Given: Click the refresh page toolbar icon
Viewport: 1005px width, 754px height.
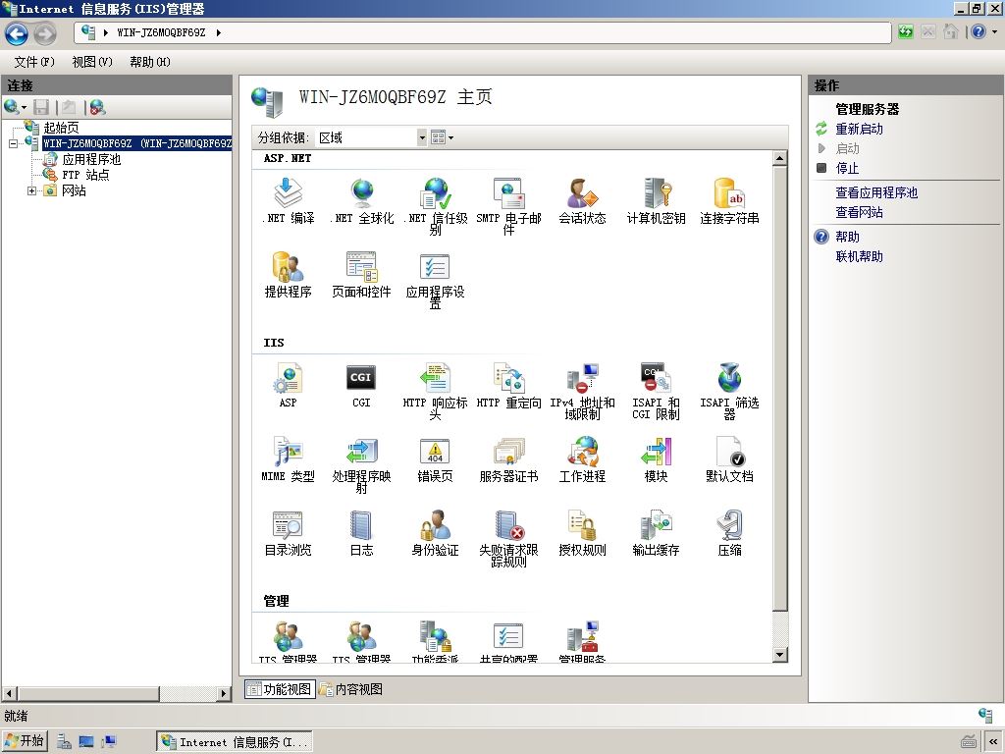Looking at the screenshot, I should (x=905, y=32).
